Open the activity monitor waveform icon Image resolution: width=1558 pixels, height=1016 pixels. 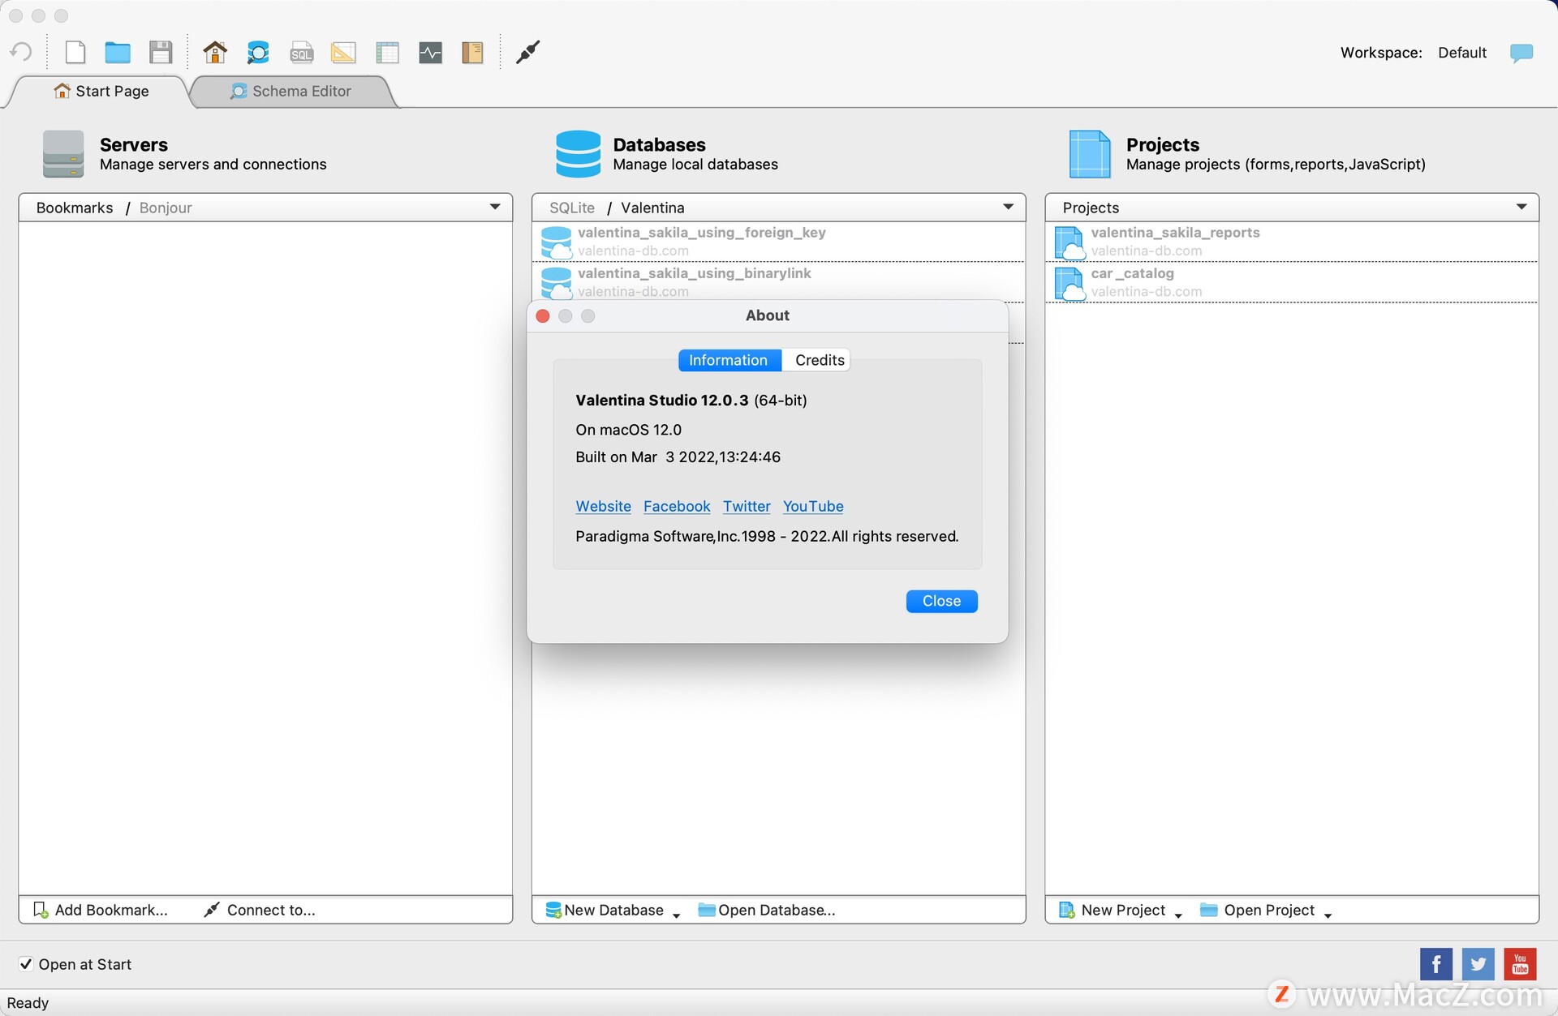tap(430, 53)
